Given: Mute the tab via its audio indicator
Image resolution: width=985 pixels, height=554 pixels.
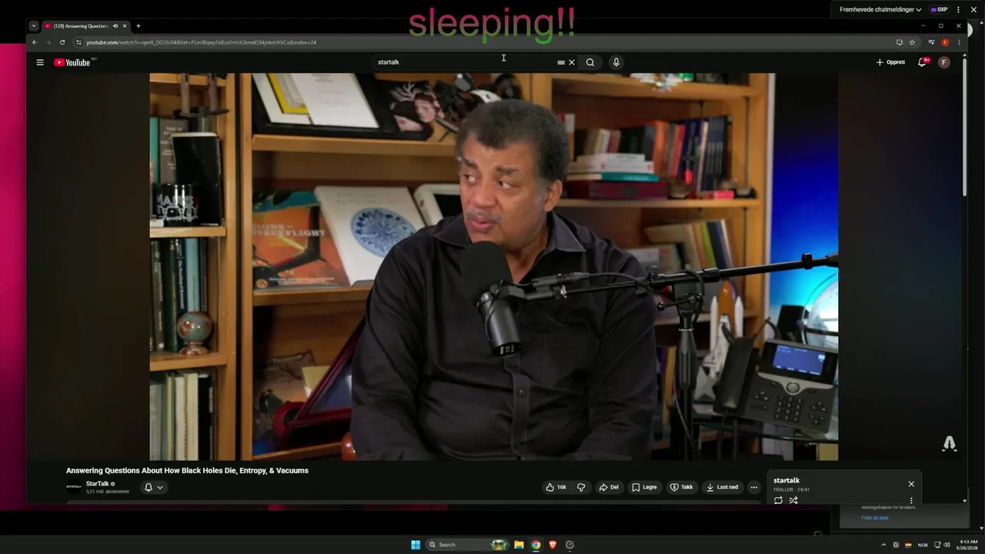Looking at the screenshot, I should click(115, 26).
